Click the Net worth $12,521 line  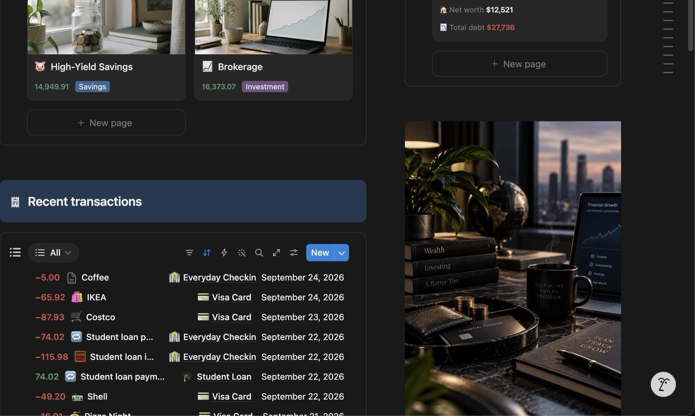tap(476, 10)
